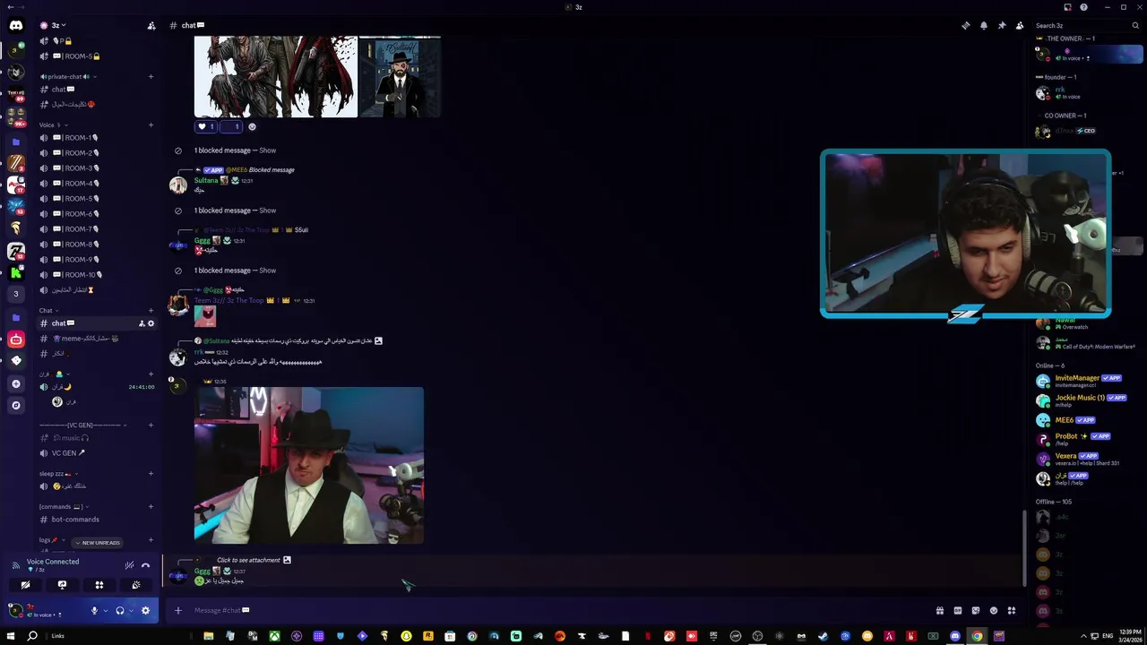The width and height of the screenshot is (1147, 645).
Task: Collapse the VC GEN category header
Action: (x=82, y=425)
